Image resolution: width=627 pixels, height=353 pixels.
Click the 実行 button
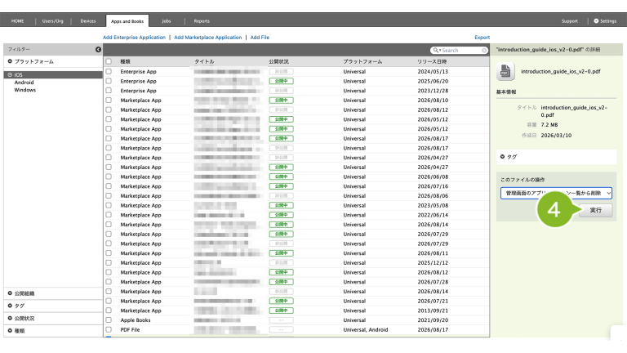pos(595,211)
